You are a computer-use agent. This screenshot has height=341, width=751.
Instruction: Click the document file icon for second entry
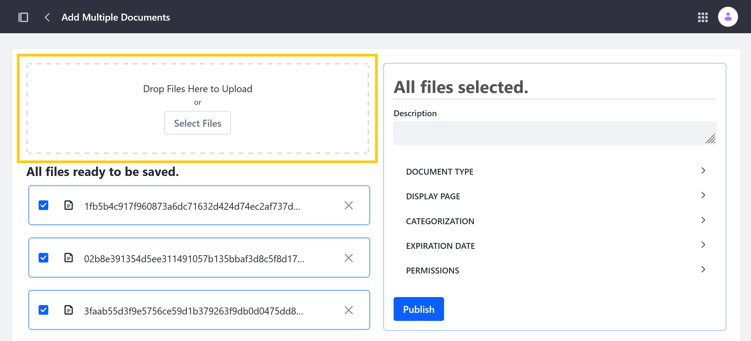(69, 258)
